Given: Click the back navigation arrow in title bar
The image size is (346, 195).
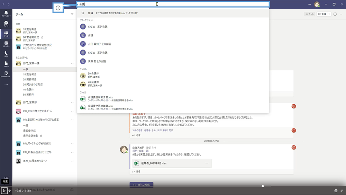Looking at the screenshot, I should [3, 4].
